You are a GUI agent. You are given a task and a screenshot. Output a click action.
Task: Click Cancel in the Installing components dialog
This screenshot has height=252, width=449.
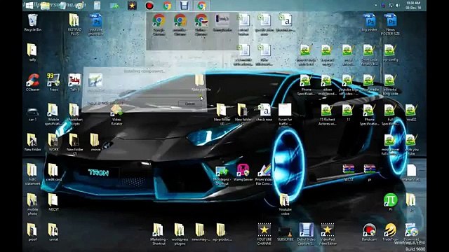tap(190, 104)
